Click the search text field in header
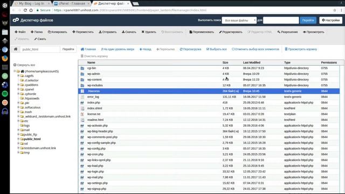Viewport: 345px width, 194px height. 281,20
